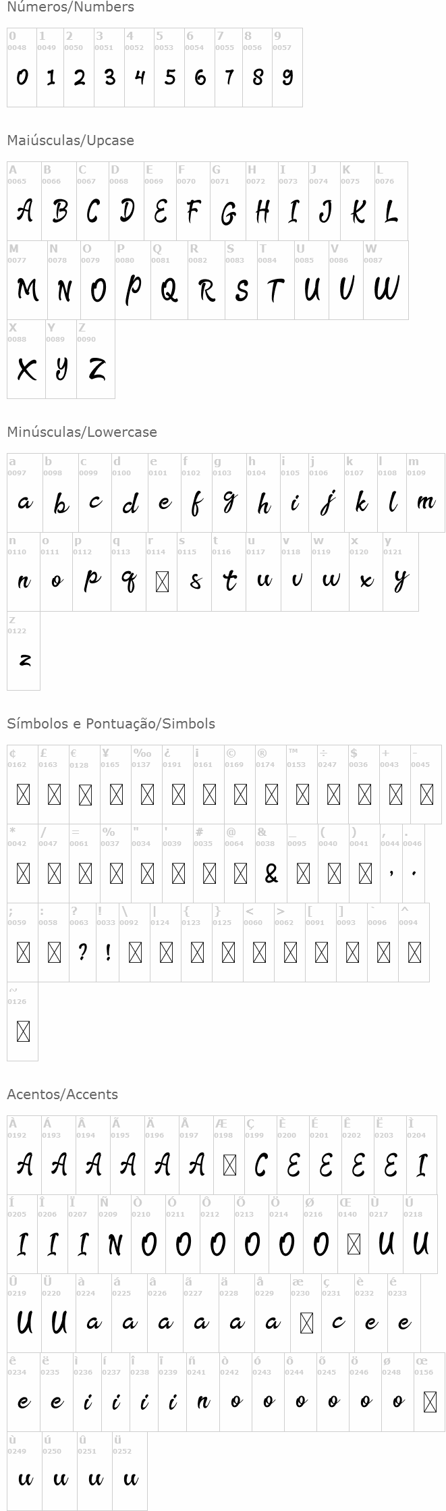Pick the uppercase G glyph cell
This screenshot has width=446, height=1511.
(227, 201)
